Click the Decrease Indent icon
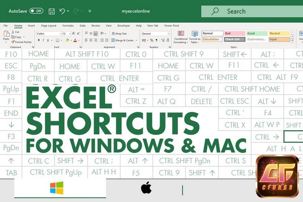The image size is (303, 202). pyautogui.click(x=102, y=40)
